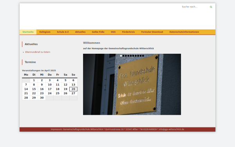Open the Formular-Download menu item
The image size is (235, 147).
152,32
